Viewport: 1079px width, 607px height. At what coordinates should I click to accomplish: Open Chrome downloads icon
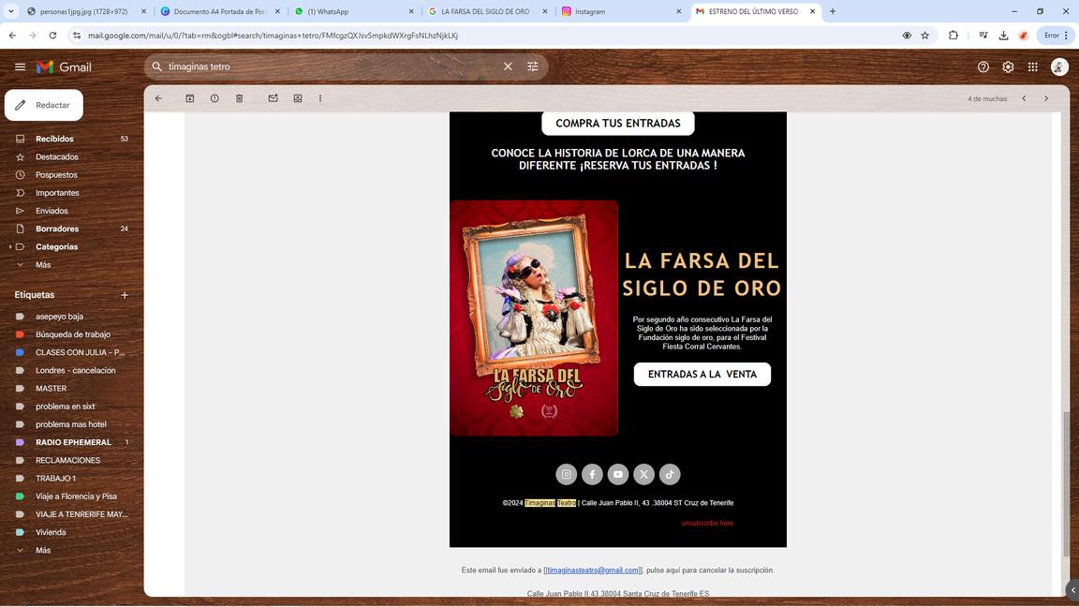[1003, 35]
